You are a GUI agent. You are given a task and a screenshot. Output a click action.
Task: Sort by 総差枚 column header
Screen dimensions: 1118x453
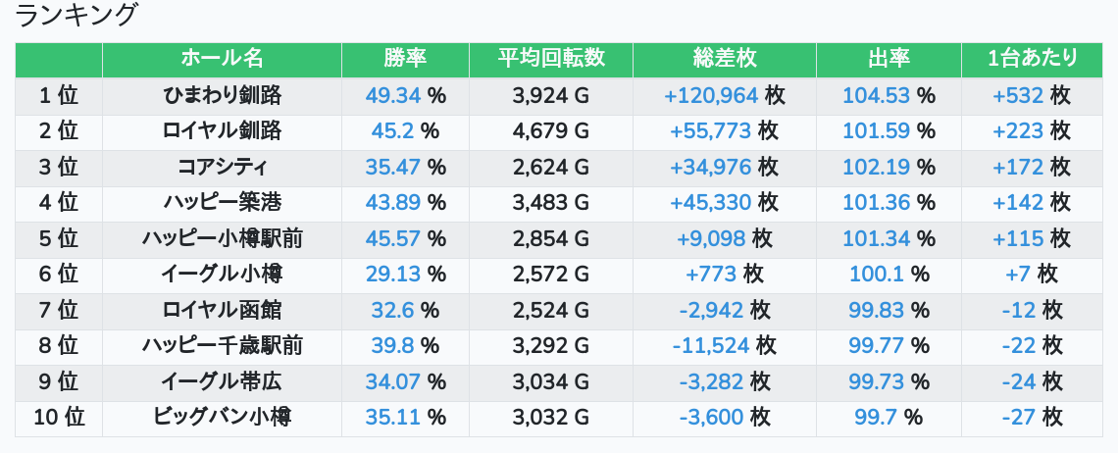[724, 59]
